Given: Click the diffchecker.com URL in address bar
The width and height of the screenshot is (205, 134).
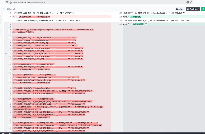Looking at the screenshot, I should 25,2.
